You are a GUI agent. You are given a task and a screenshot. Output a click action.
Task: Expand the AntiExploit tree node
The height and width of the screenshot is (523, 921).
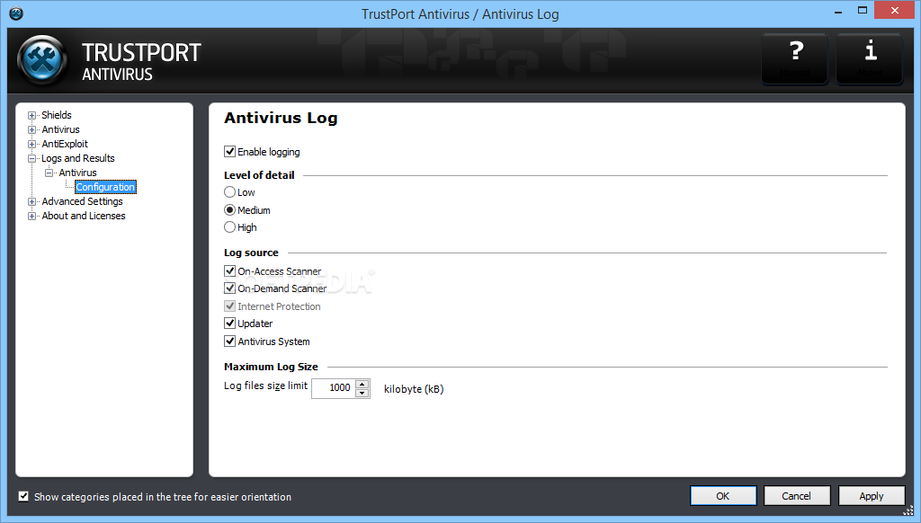point(31,144)
